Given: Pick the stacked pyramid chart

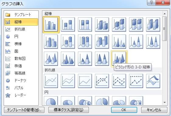Looking at the screenshot, I should tap(85, 59).
